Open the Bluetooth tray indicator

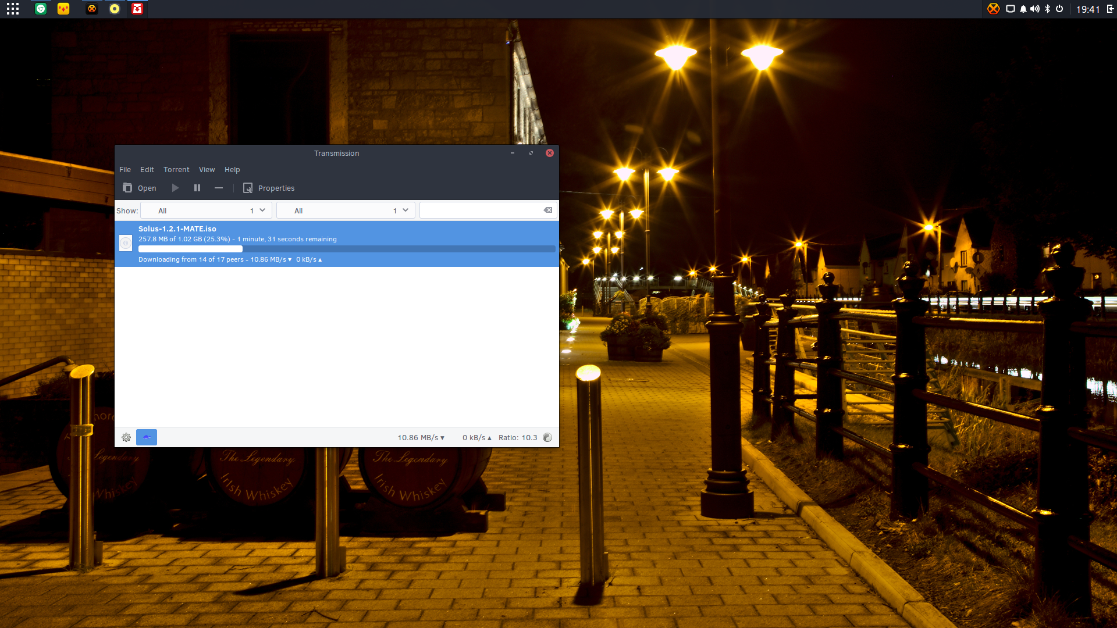point(1048,9)
